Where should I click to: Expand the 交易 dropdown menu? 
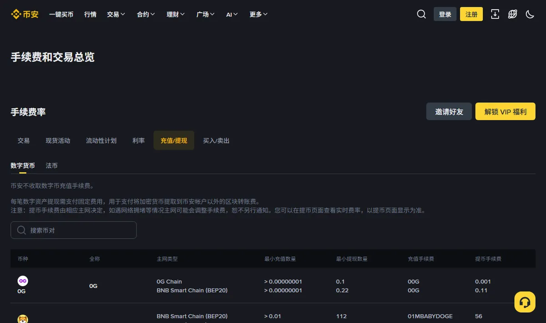[116, 15]
